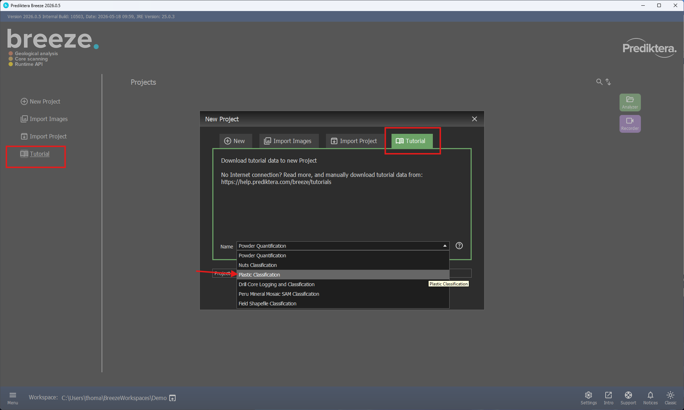Choose Plastic Classification from the list
Image resolution: width=684 pixels, height=410 pixels.
[x=343, y=275]
